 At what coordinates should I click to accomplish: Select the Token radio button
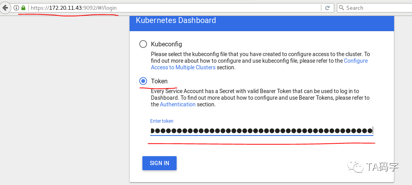tap(143, 81)
